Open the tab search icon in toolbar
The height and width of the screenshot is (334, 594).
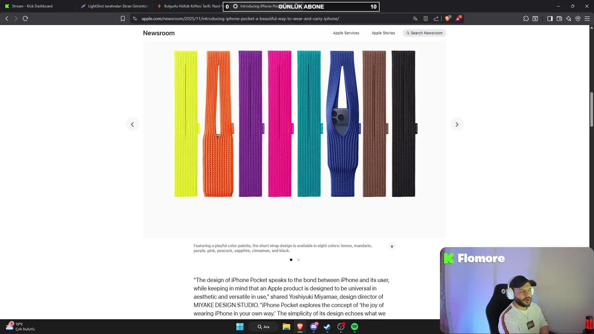tap(535, 19)
